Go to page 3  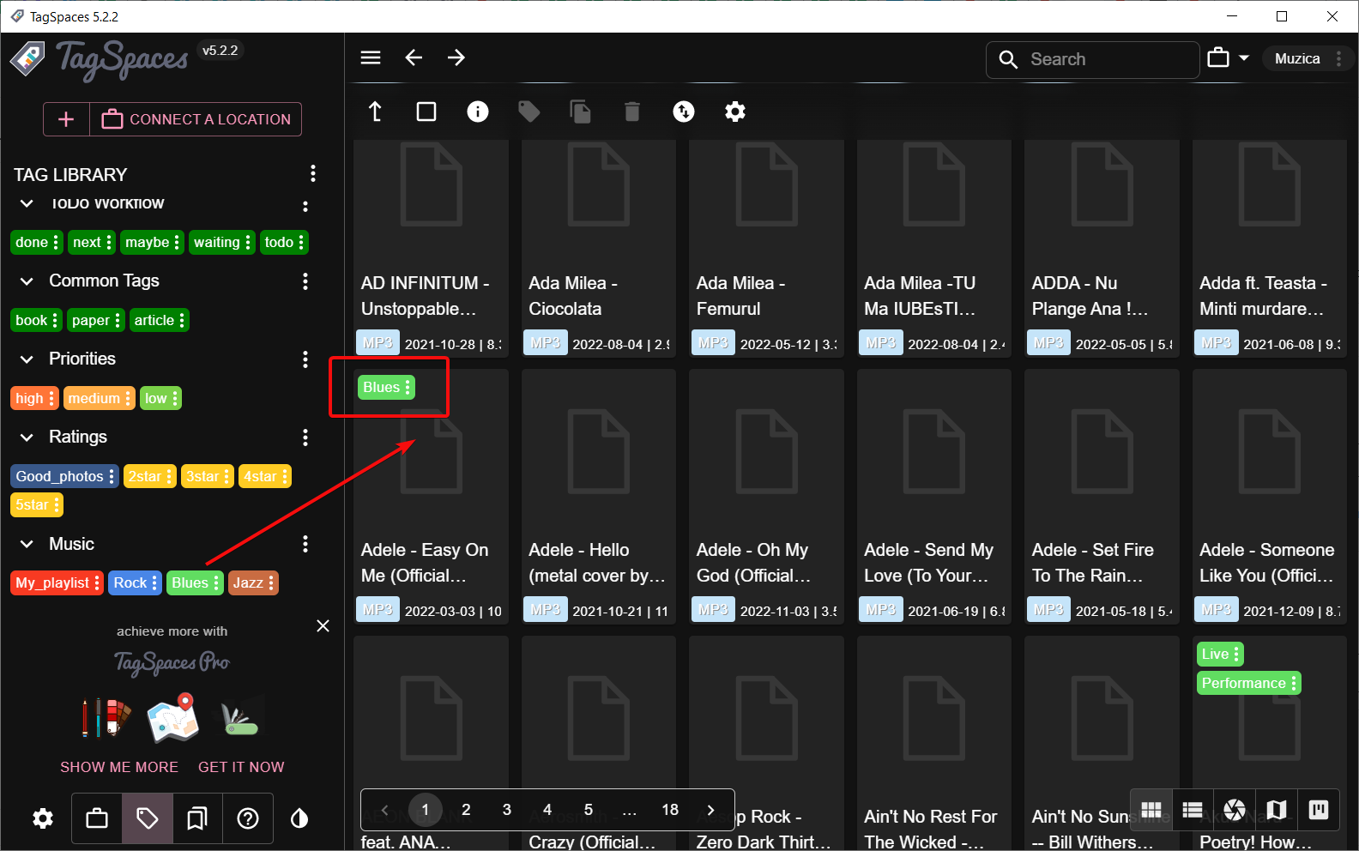tap(507, 809)
